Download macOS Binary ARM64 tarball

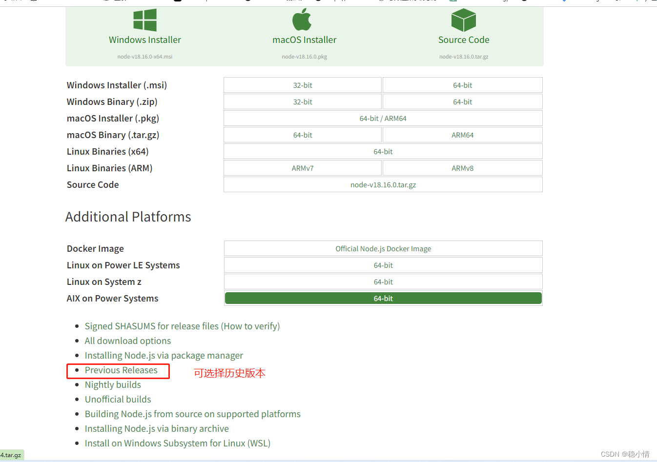(x=463, y=135)
